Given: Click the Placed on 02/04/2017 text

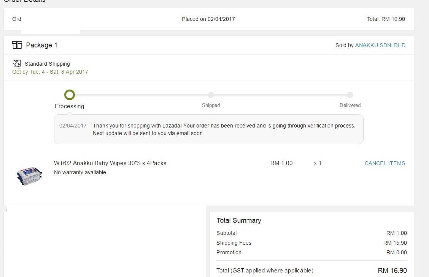Looking at the screenshot, I should pyautogui.click(x=208, y=19).
